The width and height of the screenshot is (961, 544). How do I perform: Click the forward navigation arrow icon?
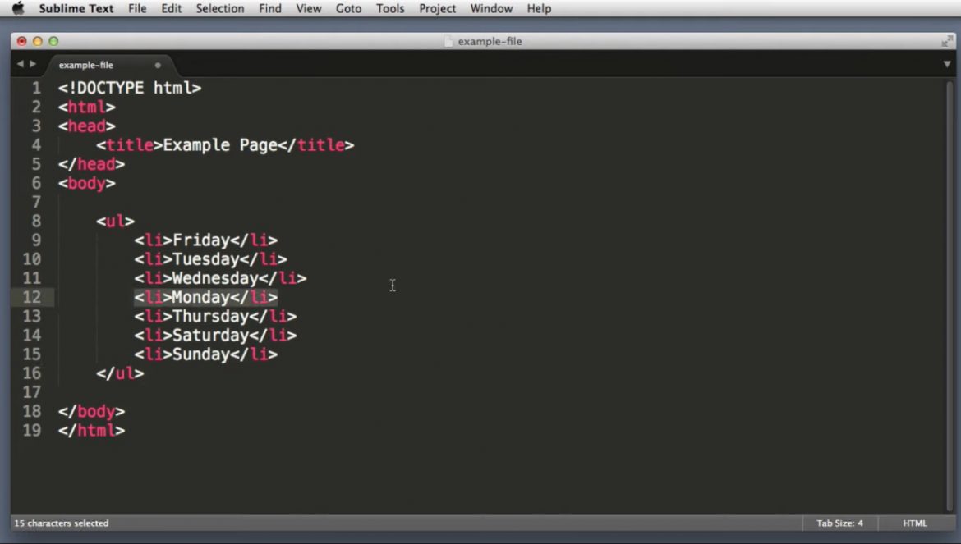coord(31,63)
